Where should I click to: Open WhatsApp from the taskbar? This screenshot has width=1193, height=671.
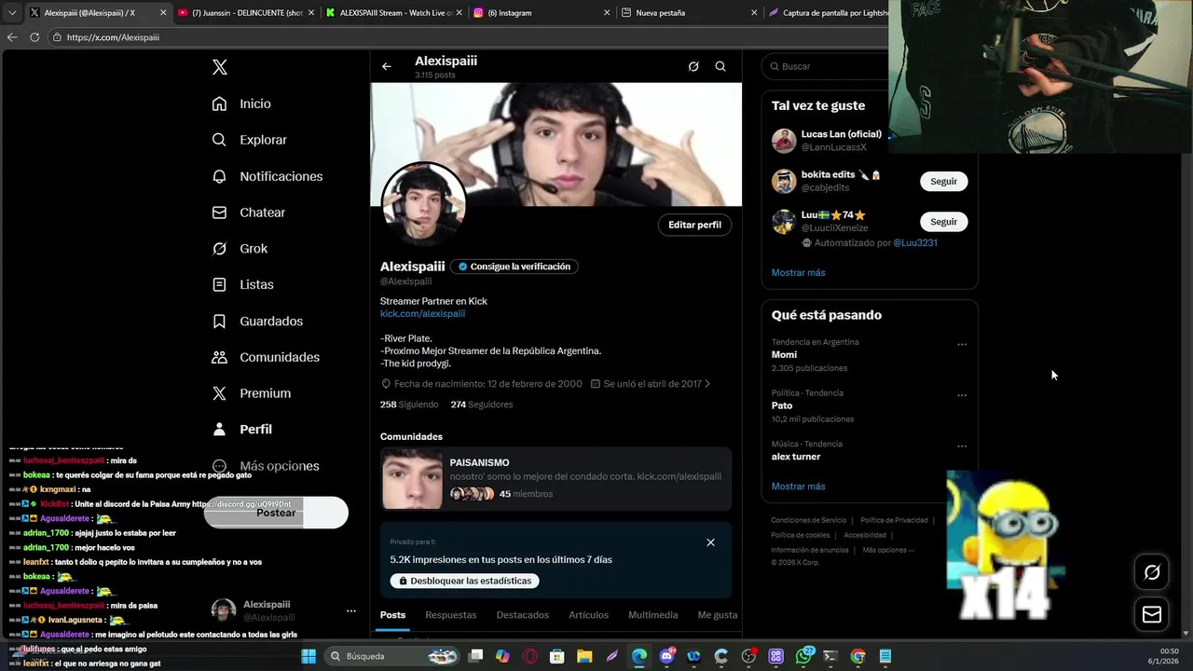point(803,656)
